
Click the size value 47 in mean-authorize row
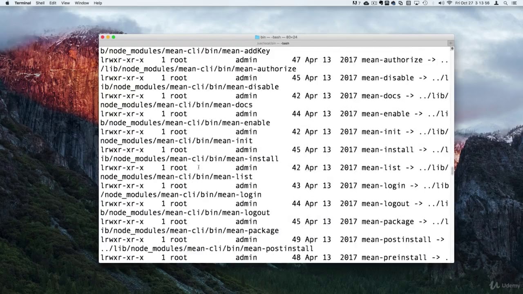296,60
